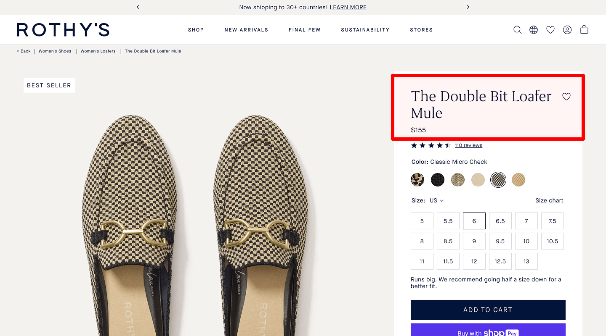Expand the Shop menu

pos(196,29)
